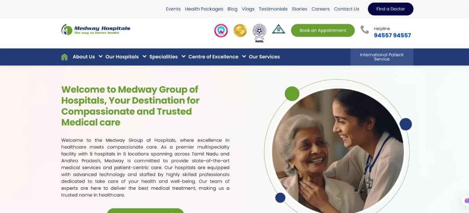Expand the Our Hospitals dropdown chevron
469x213 pixels.
[x=144, y=56]
